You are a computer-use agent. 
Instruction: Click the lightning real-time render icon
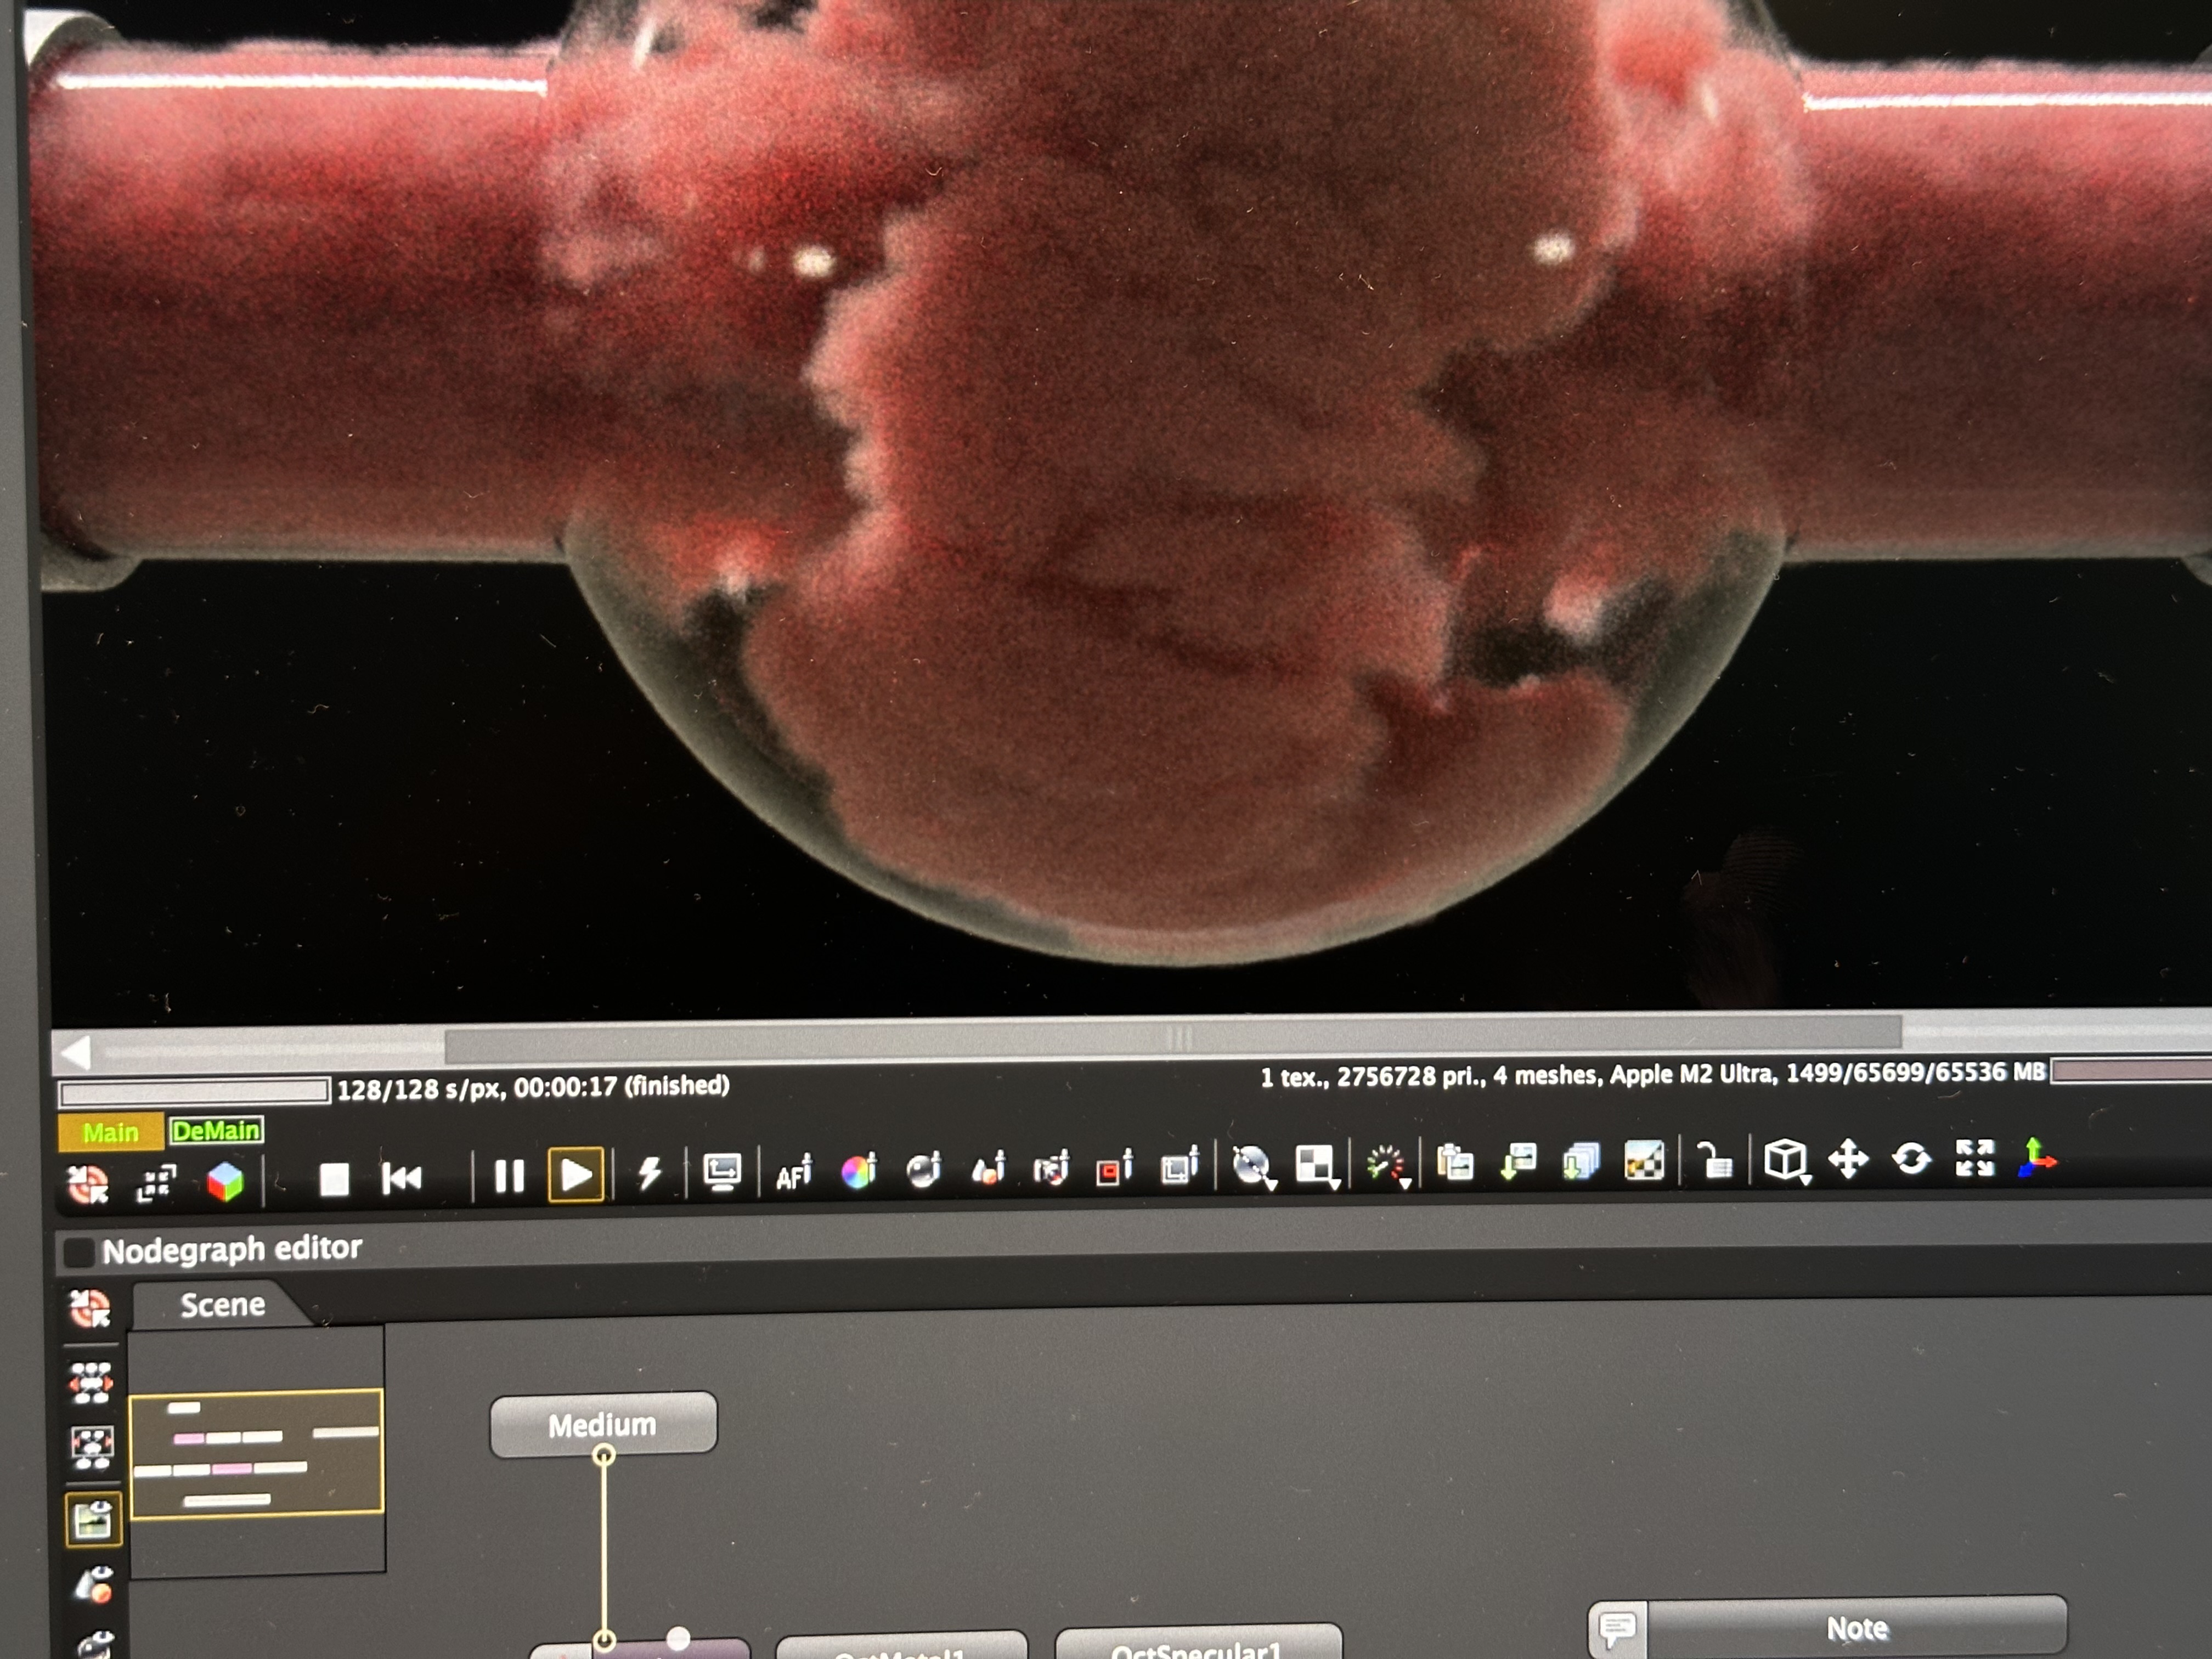(650, 1173)
